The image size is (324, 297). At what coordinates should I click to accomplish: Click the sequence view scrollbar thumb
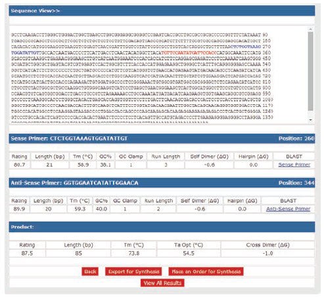(x=310, y=71)
